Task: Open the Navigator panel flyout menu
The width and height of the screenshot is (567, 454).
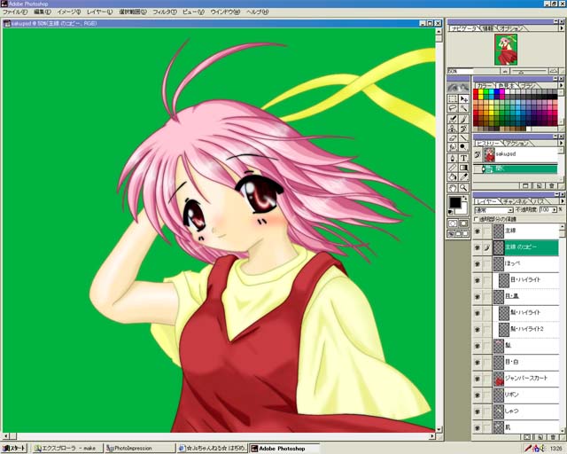Action: click(561, 28)
